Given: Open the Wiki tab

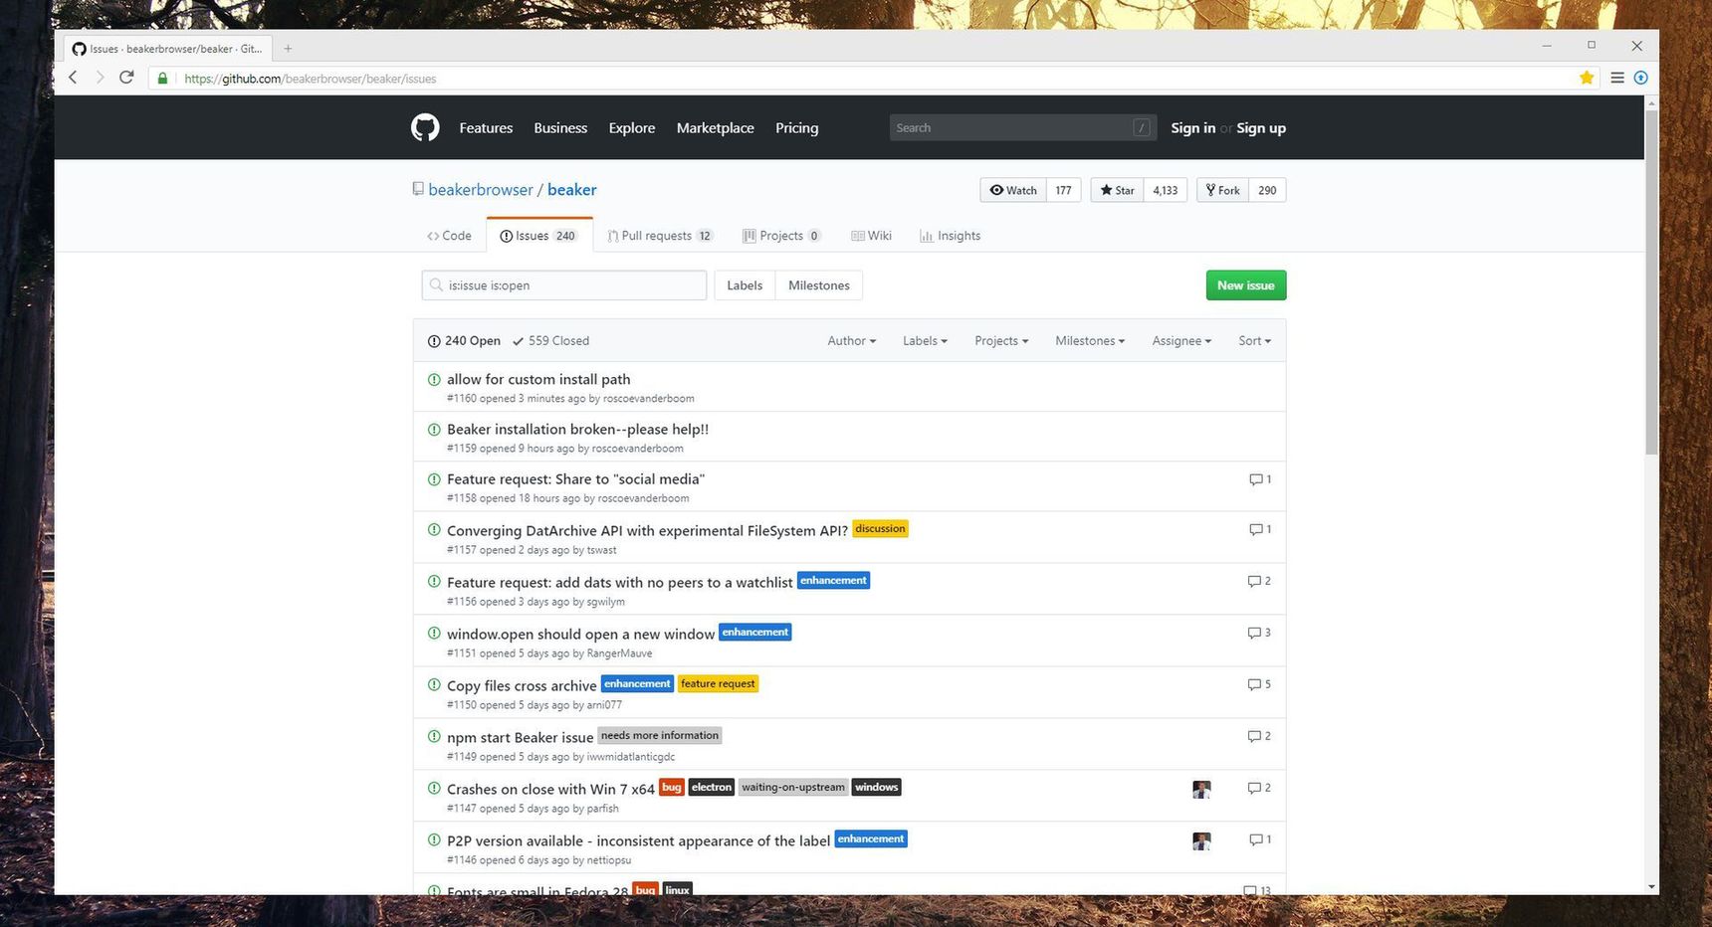Looking at the screenshot, I should point(871,236).
